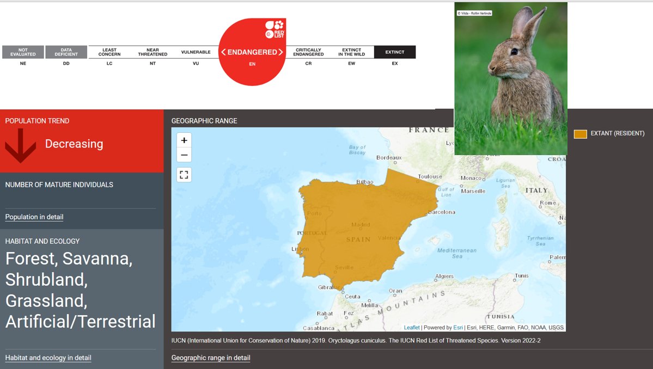
Task: Click the Monaco label on the map
Action: (x=471, y=177)
